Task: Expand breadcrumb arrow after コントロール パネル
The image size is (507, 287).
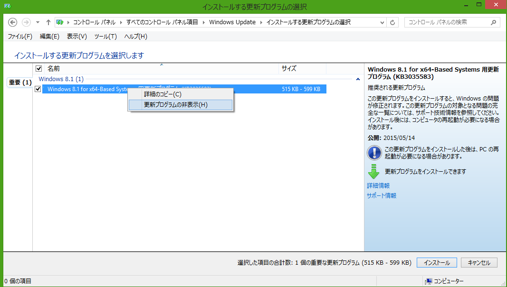Action: pos(121,22)
